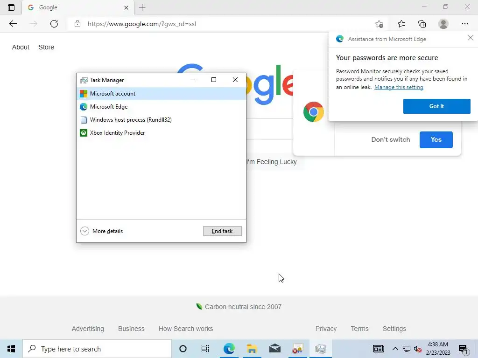
Task: Select Windows host process (Rundll32) row
Action: tap(161, 120)
